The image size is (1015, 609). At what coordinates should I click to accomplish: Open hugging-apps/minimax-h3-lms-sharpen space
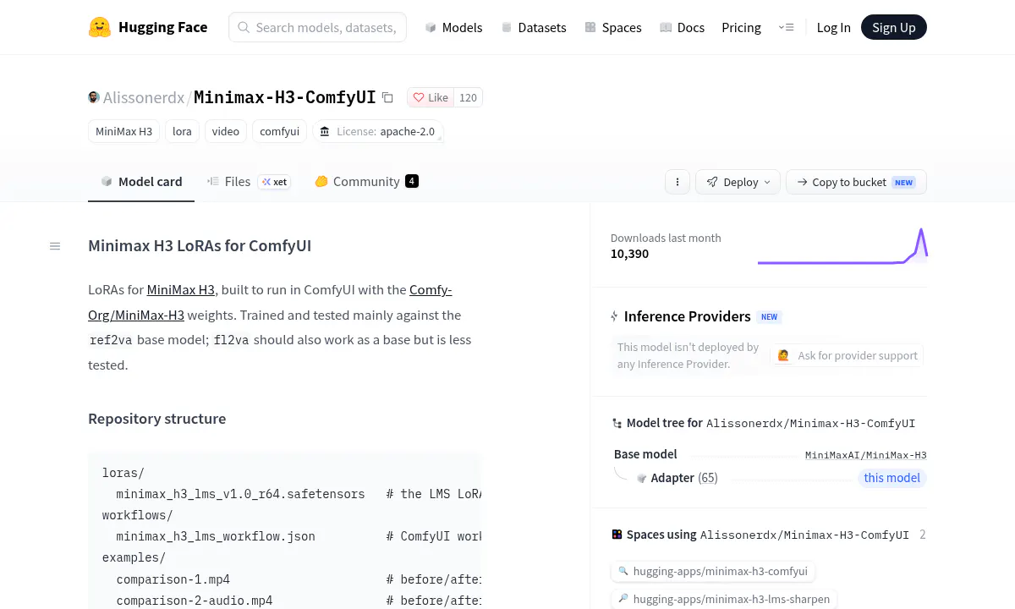(724, 599)
